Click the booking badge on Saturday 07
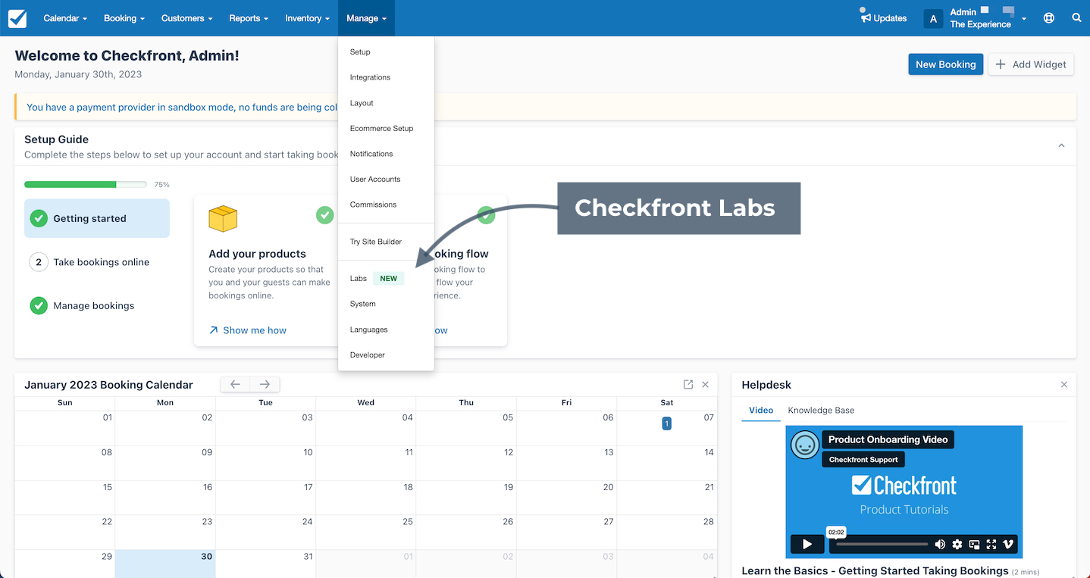Viewport: 1090px width, 578px height. click(666, 423)
